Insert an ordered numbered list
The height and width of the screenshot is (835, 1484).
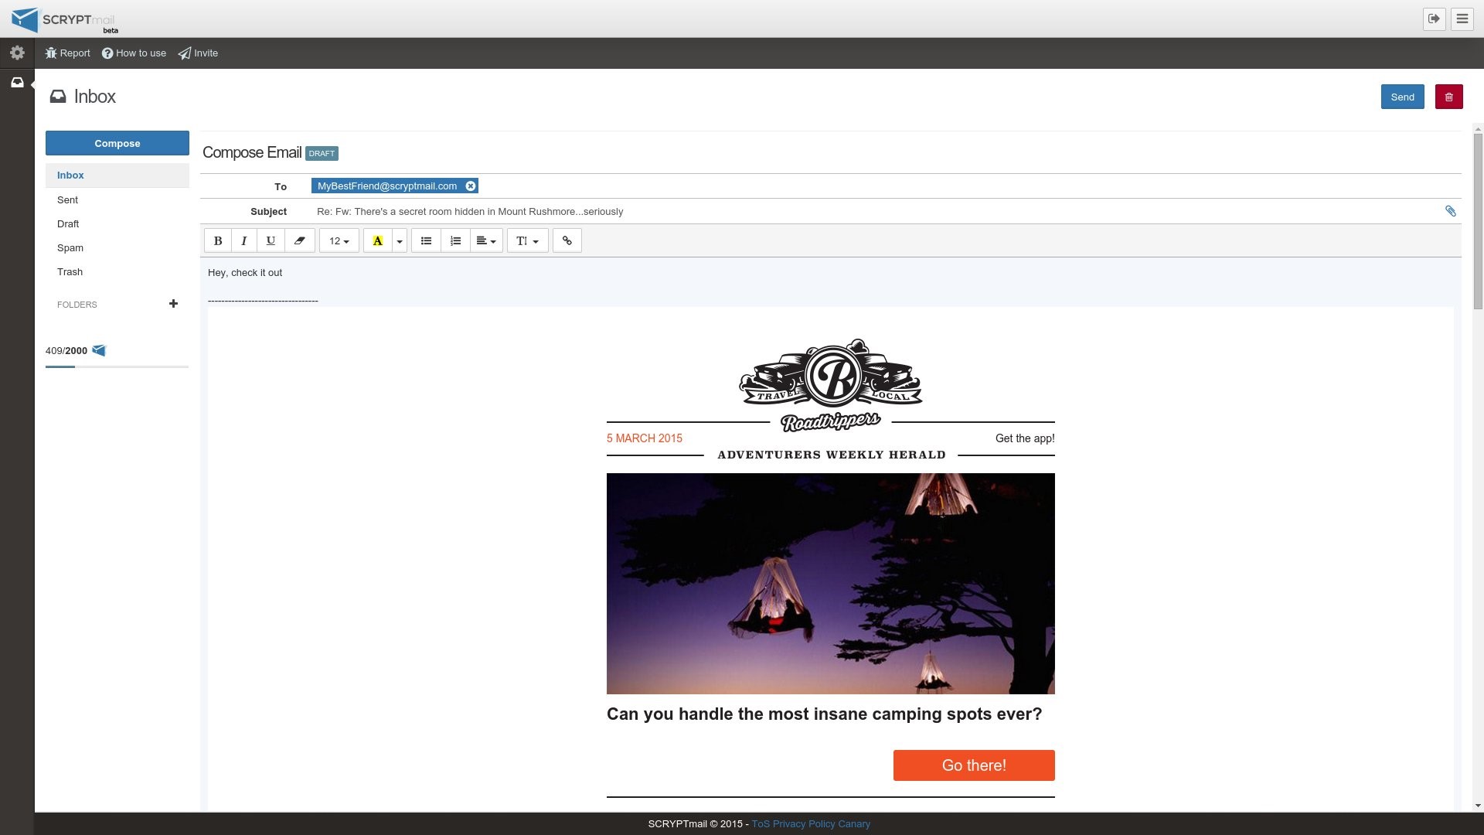(x=455, y=240)
